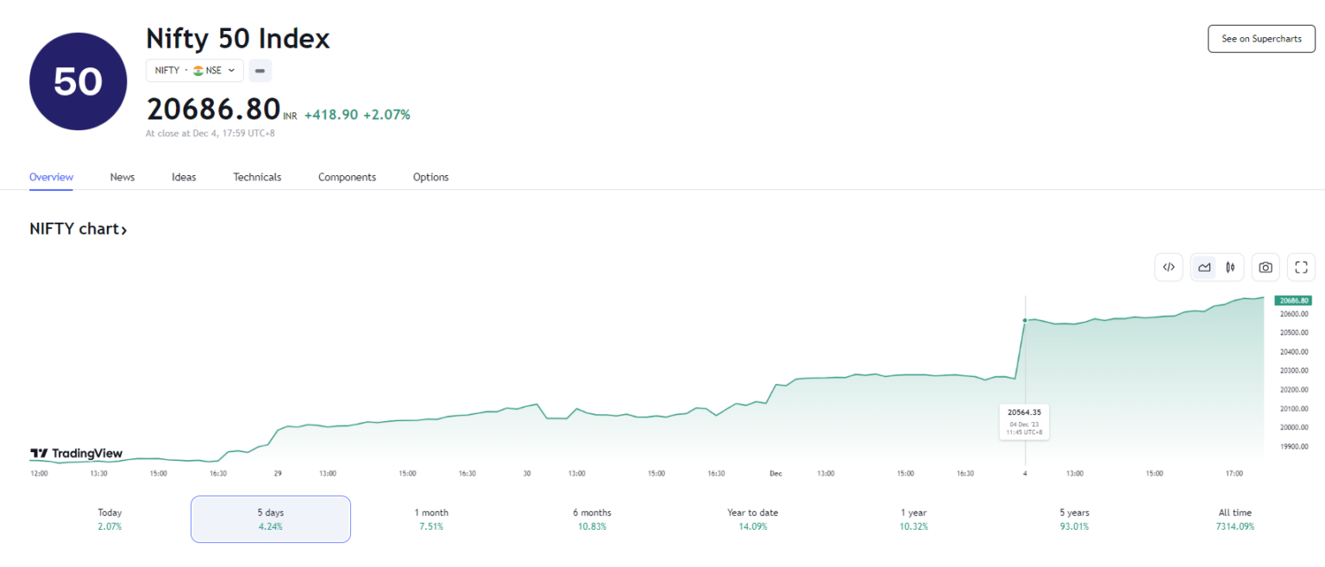Choose the All time range
This screenshot has height=567, width=1325.
[1235, 519]
